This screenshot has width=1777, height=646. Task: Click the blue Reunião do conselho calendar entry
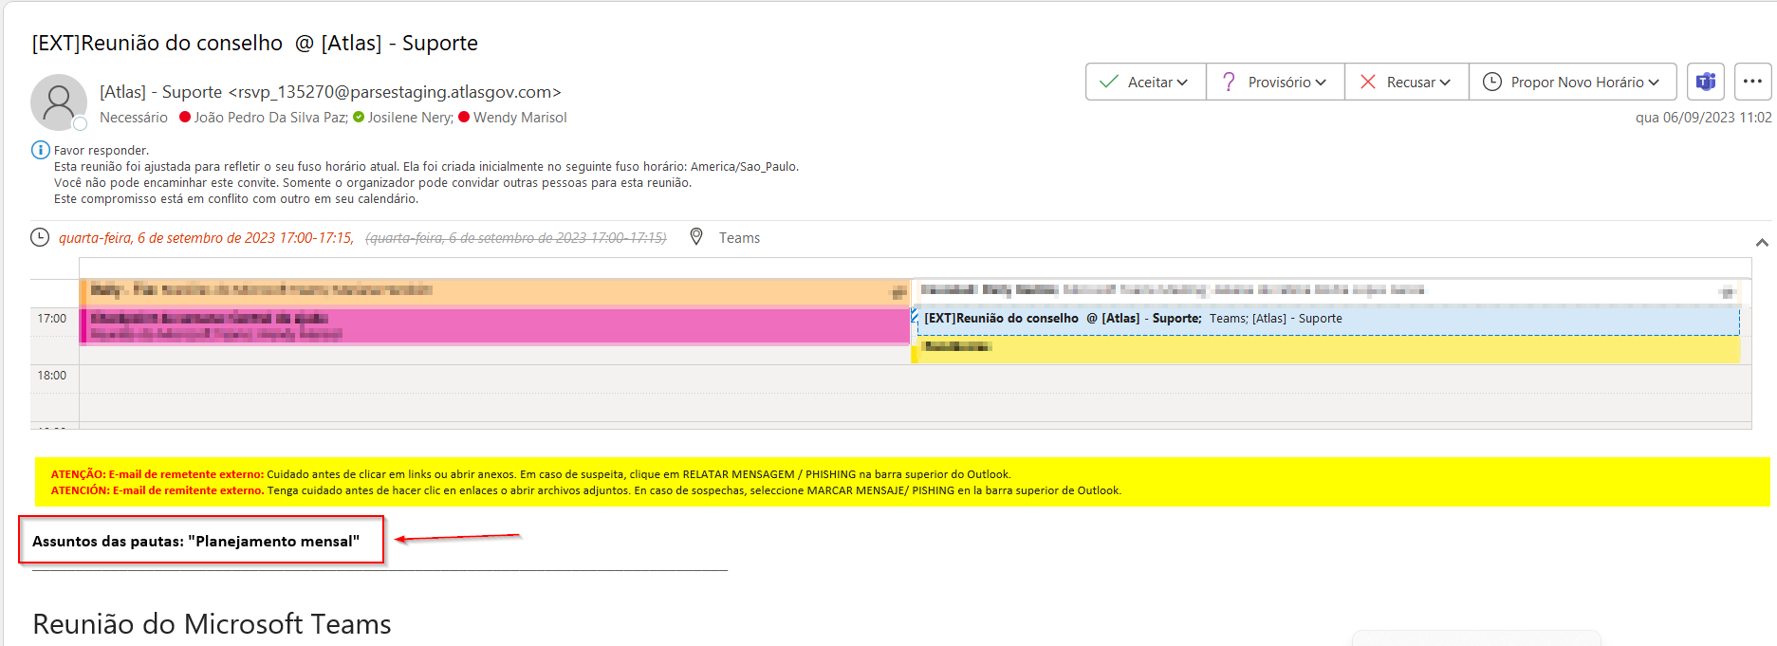point(1326,320)
